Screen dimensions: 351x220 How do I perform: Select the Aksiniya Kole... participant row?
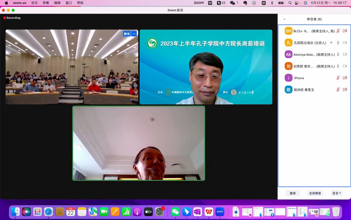(315, 54)
